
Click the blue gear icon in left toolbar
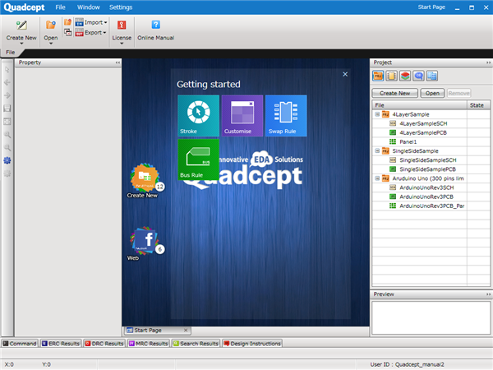point(7,160)
